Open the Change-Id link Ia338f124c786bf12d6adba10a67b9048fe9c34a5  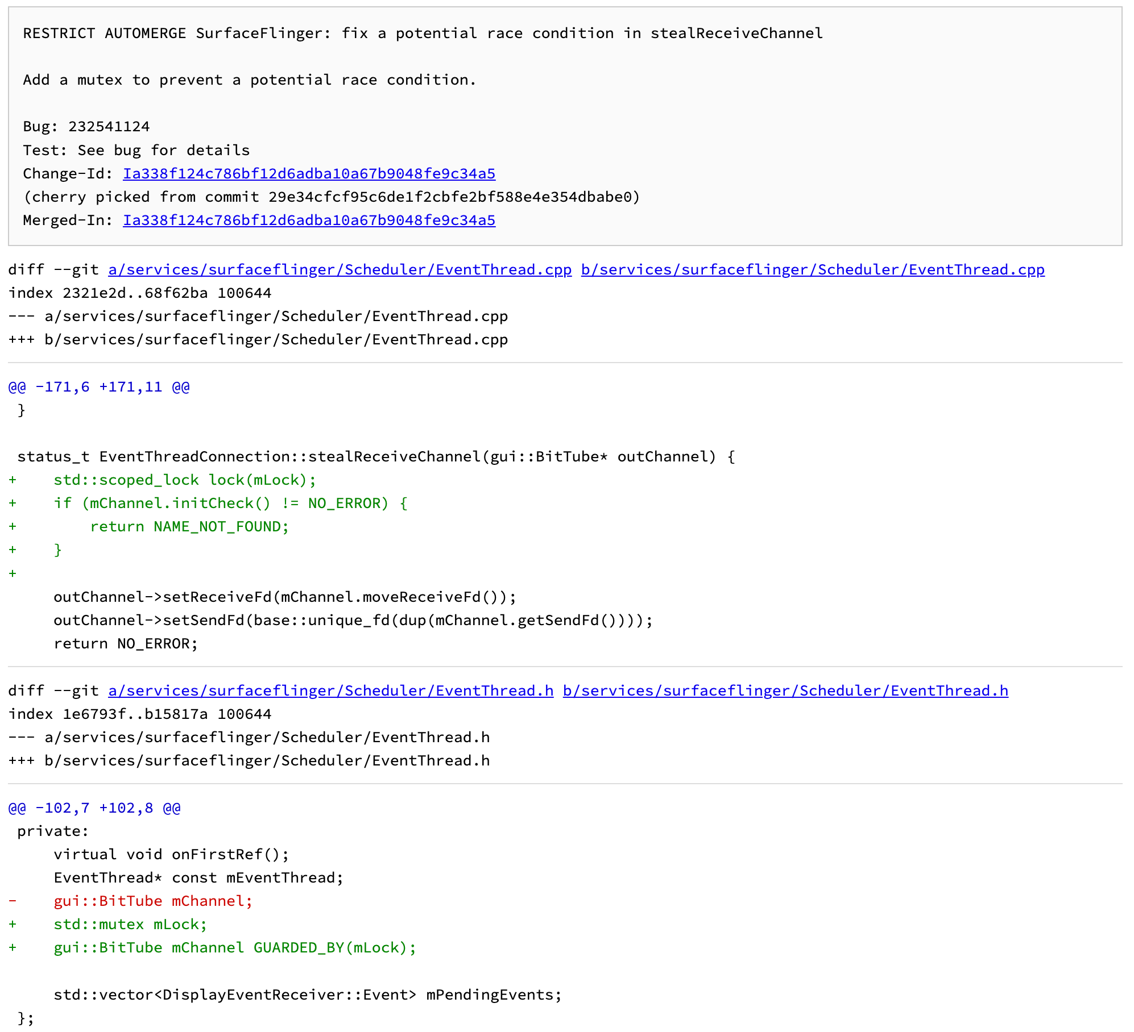(x=309, y=173)
